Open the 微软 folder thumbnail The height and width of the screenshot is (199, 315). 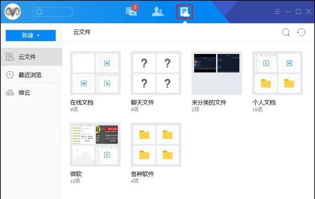click(x=95, y=145)
